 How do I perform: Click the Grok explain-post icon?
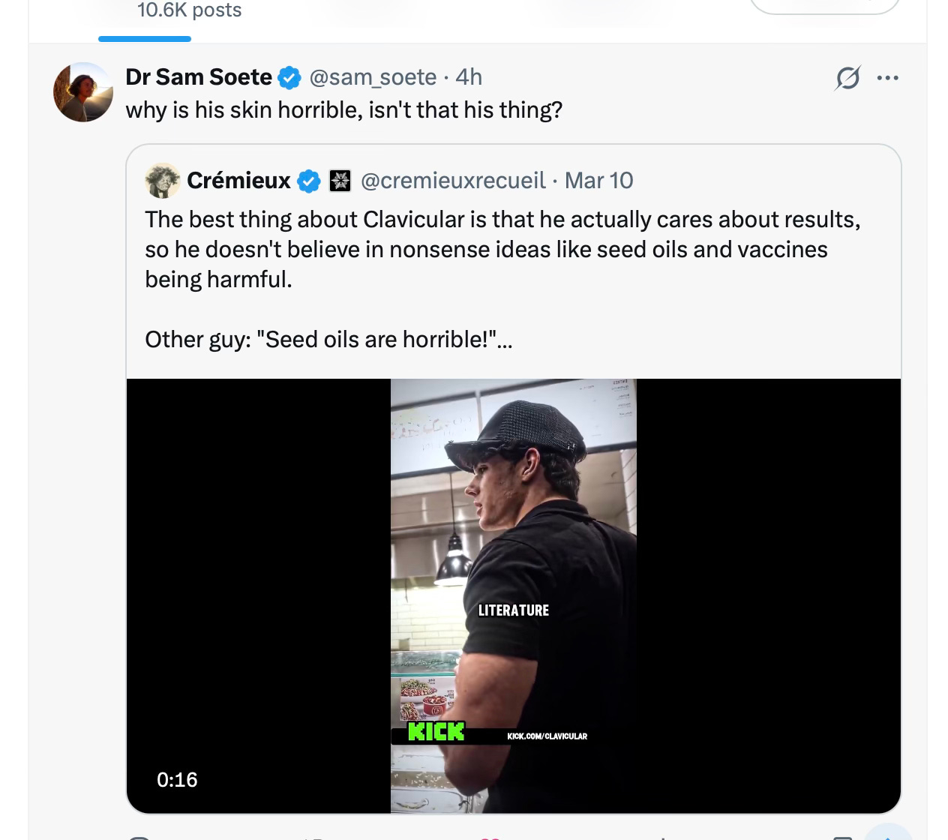coord(847,78)
